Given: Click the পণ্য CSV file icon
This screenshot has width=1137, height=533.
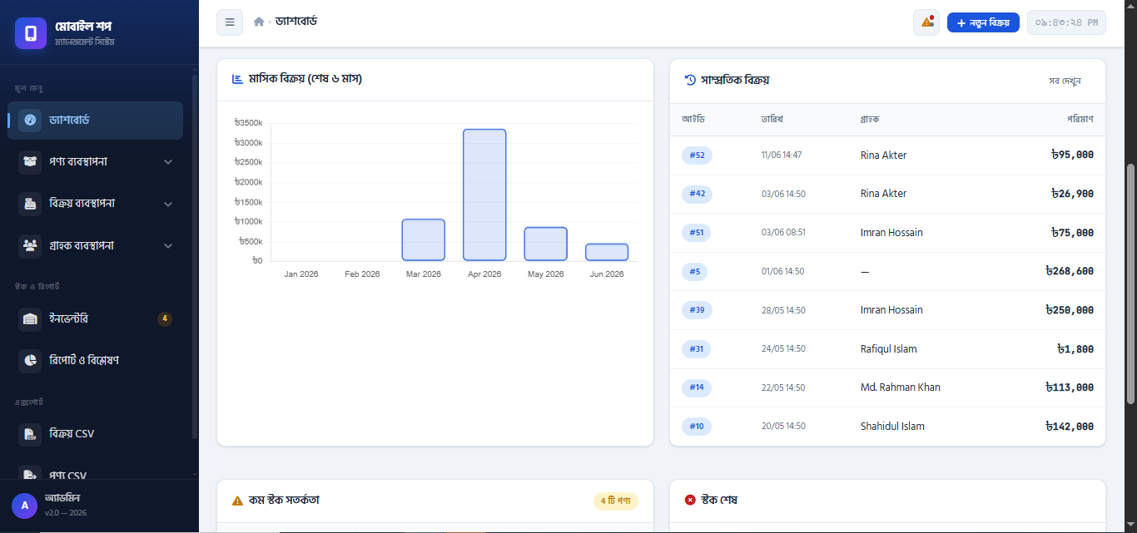Looking at the screenshot, I should click(x=30, y=475).
